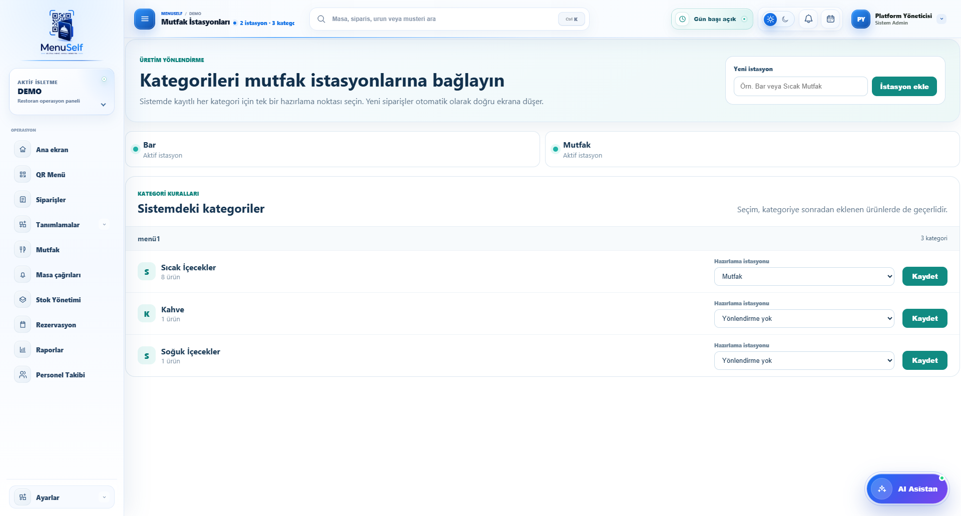Open notifications bell icon
Image resolution: width=961 pixels, height=516 pixels.
(x=808, y=19)
